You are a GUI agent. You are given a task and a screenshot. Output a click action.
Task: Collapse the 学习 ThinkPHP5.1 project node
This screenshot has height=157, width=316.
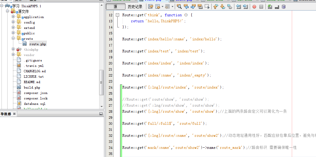(x=2, y=6)
